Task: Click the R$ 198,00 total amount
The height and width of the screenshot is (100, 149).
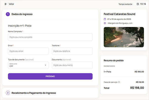Action: click(137, 88)
